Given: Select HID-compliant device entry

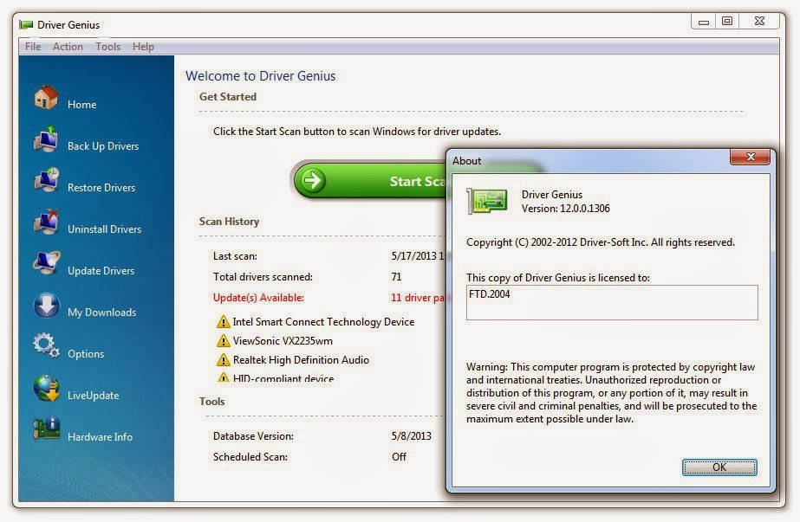Looking at the screenshot, I should pyautogui.click(x=283, y=378).
